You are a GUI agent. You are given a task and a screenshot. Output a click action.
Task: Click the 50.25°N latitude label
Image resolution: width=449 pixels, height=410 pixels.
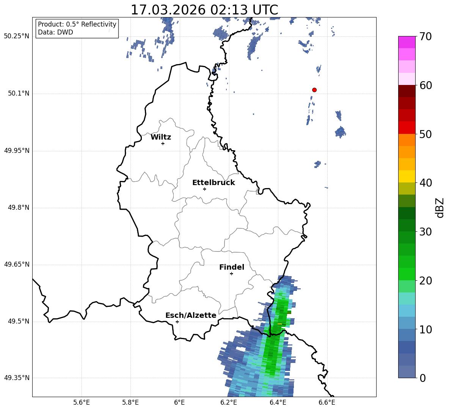click(17, 36)
